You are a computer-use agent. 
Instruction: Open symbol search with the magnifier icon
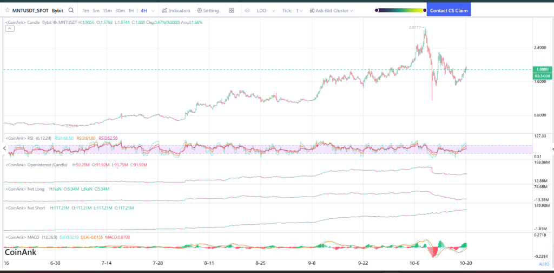click(x=71, y=10)
